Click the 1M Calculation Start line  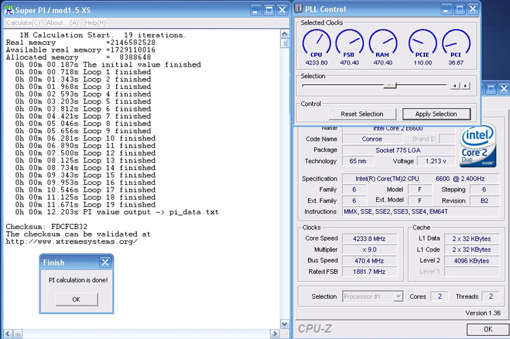coord(103,35)
